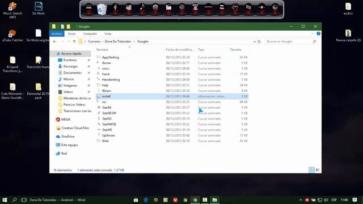Open Documentos in quick access

(73, 73)
